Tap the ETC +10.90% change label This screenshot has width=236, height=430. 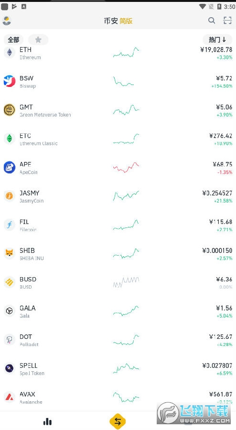223,143
